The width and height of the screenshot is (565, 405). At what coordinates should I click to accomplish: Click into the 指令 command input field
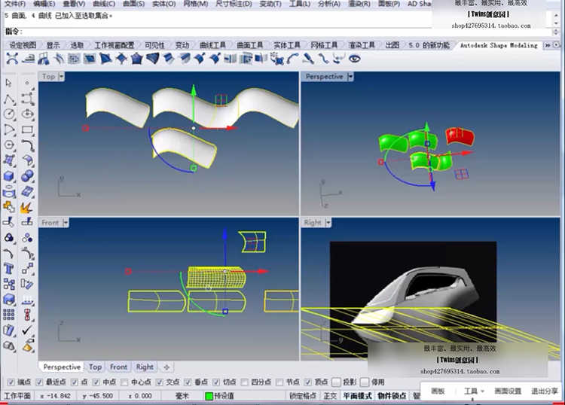[226, 32]
